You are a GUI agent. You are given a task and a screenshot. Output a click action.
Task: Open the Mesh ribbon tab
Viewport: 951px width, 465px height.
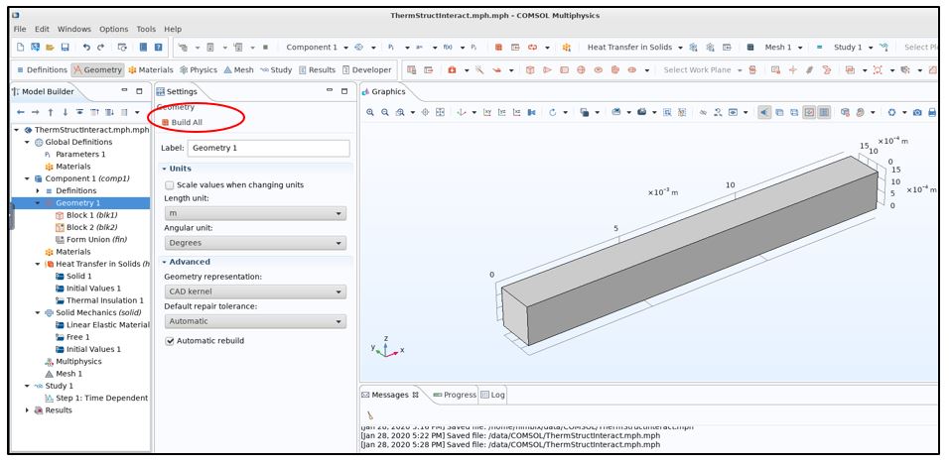coord(239,70)
